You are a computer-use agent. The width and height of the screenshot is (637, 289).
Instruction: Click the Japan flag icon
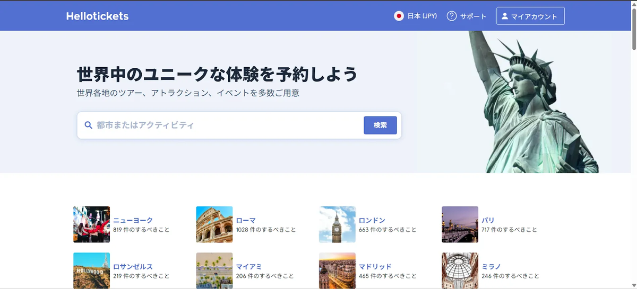[399, 16]
